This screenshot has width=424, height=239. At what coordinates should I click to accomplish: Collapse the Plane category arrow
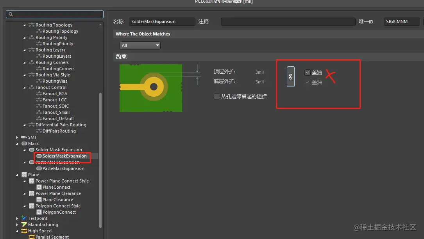coord(17,175)
